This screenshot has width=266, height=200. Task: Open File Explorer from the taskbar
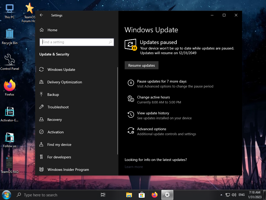point(129,195)
